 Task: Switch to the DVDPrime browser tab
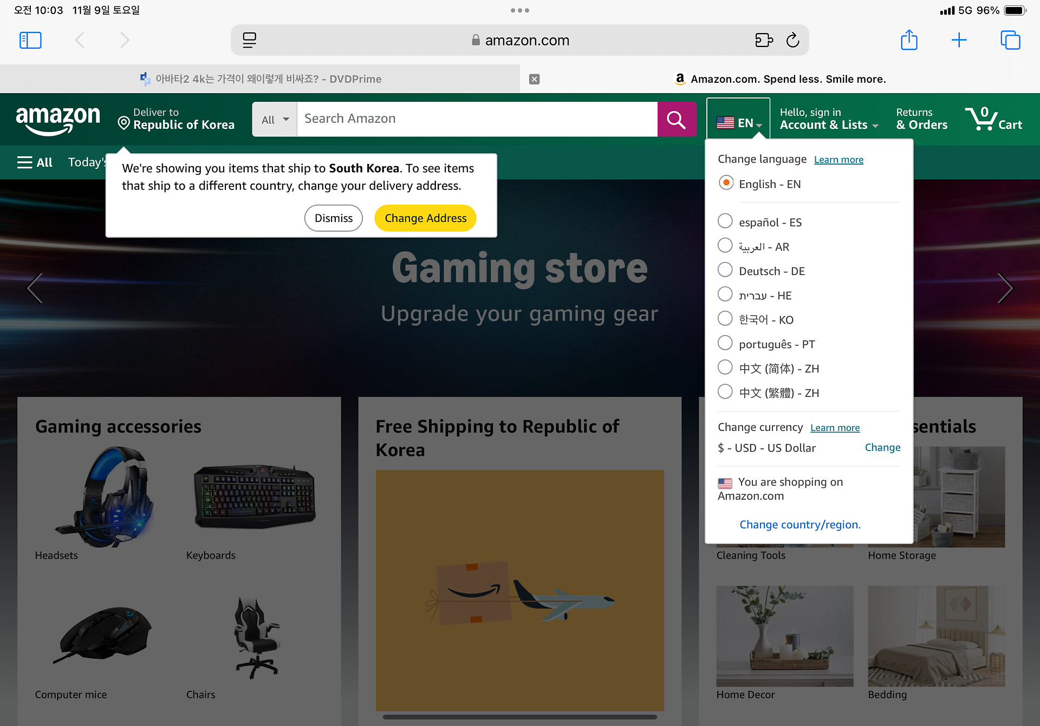point(260,79)
